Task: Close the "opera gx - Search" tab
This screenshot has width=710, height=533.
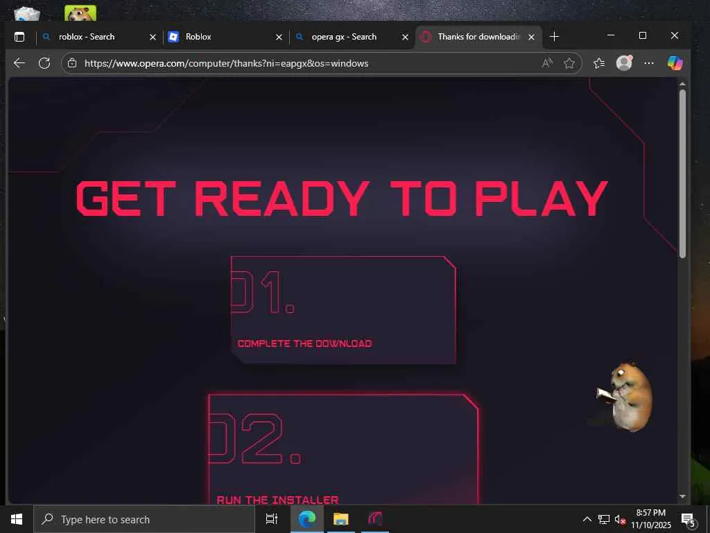Action: pos(405,37)
